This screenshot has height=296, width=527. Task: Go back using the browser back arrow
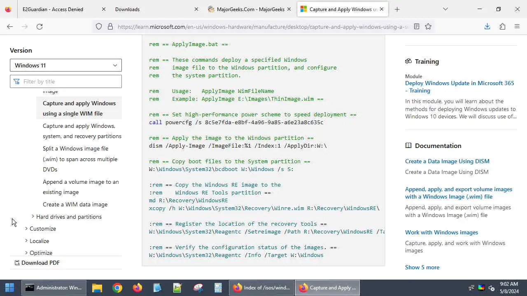(10, 26)
